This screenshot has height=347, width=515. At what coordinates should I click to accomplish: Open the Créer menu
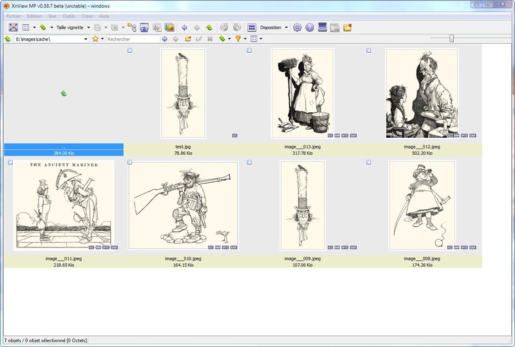point(87,16)
